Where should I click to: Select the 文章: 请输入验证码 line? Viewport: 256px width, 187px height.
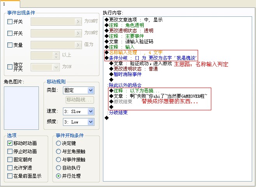[129, 42]
